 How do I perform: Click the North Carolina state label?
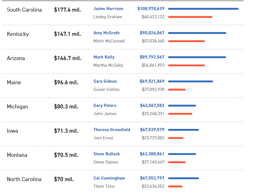pos(24,179)
